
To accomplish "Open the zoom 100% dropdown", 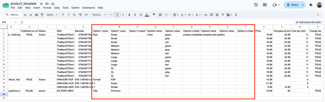I will click(x=51, y=15).
